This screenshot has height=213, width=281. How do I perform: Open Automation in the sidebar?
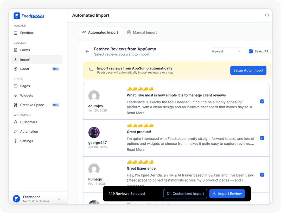point(37,132)
